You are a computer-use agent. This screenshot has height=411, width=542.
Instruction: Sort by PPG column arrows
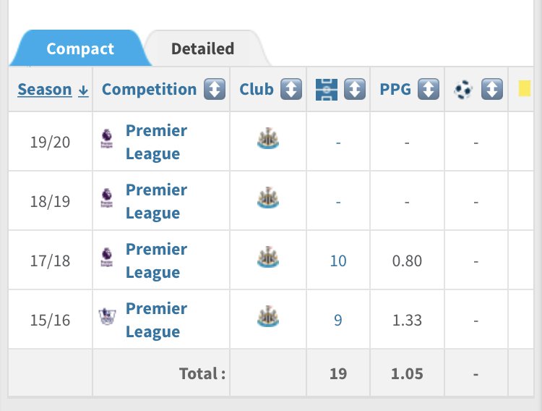(429, 90)
